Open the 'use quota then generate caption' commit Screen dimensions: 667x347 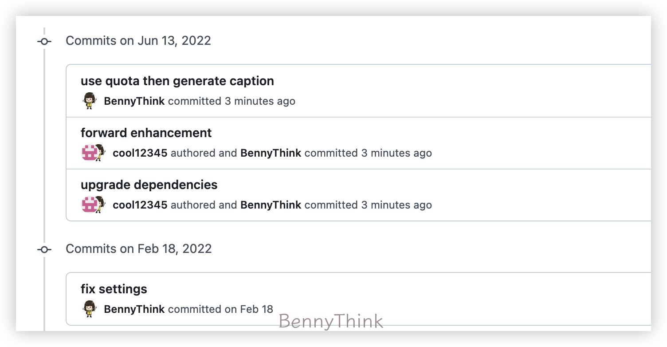coord(177,81)
